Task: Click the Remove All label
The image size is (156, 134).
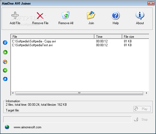Action: [66, 23]
